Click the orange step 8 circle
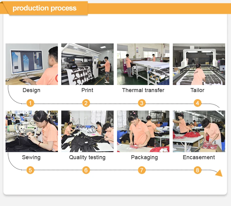The image size is (231, 206). click(197, 170)
